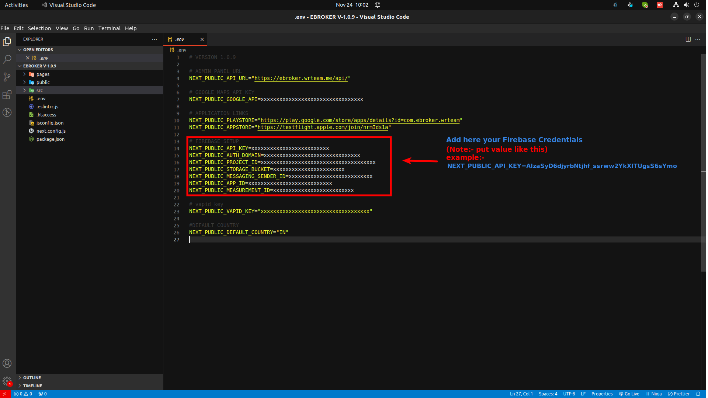Follow the ebroker.wrteam.me API URL link
The image size is (708, 398).
click(x=301, y=78)
